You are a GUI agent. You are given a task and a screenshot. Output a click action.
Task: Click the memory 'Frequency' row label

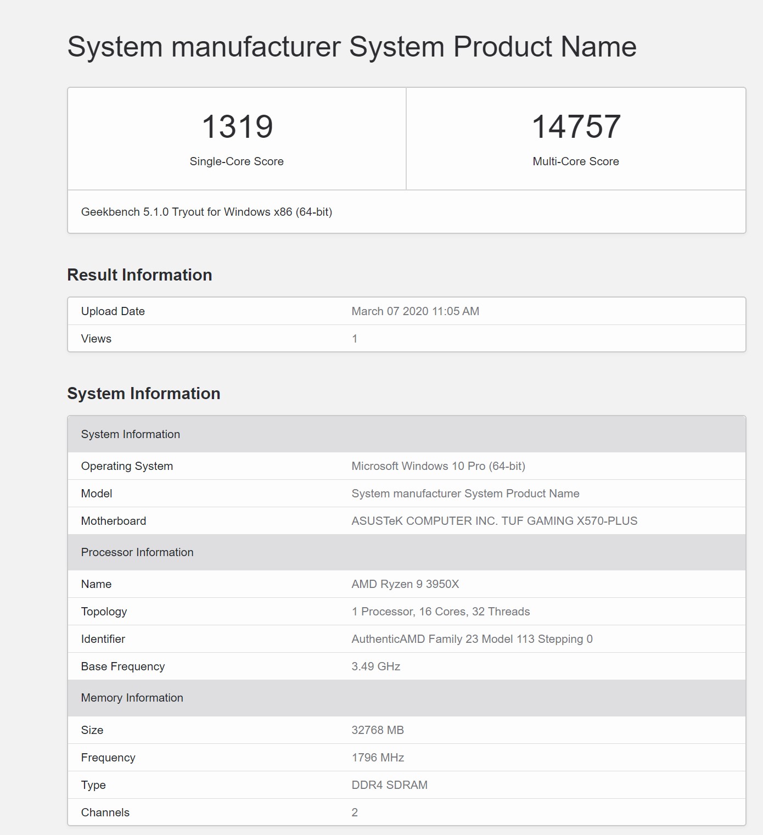point(108,758)
